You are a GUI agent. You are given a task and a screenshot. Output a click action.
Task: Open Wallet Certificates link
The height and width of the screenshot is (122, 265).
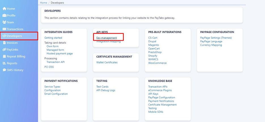[x=107, y=62]
